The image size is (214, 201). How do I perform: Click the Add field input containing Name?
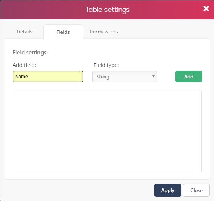tap(48, 77)
